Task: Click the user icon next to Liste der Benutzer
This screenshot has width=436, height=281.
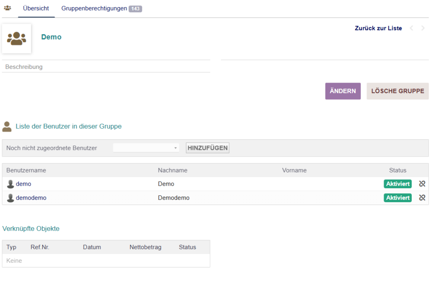Action: tap(7, 126)
